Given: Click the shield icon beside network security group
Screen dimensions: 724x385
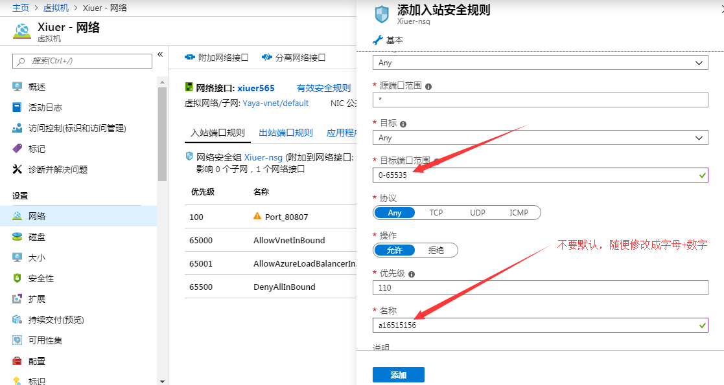Looking at the screenshot, I should pyautogui.click(x=189, y=157).
